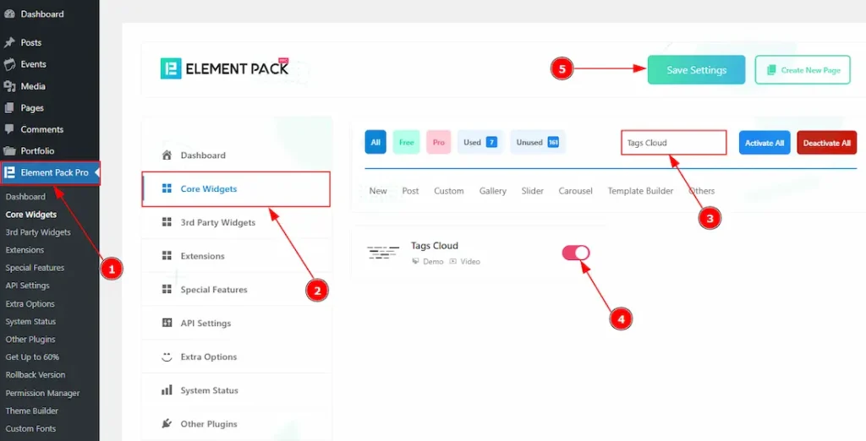Open the Slider category tab
The height and width of the screenshot is (441, 866).
pyautogui.click(x=533, y=191)
